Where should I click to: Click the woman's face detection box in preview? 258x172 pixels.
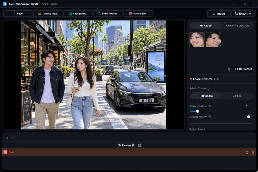click(x=82, y=65)
